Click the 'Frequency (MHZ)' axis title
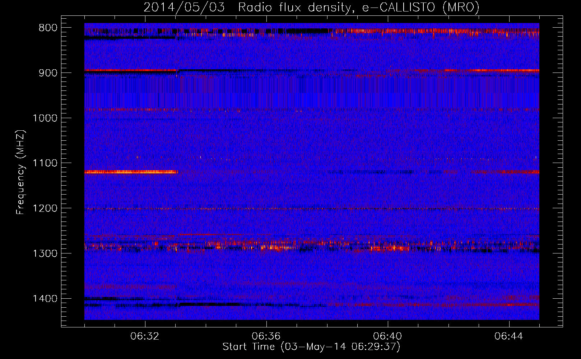The height and width of the screenshot is (359, 581). [21, 172]
